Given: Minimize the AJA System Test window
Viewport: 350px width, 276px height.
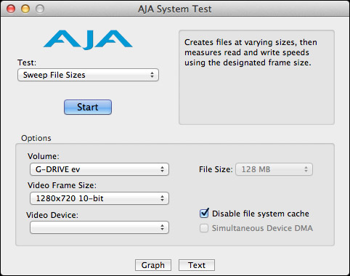Looking at the screenshot, I should [25, 9].
